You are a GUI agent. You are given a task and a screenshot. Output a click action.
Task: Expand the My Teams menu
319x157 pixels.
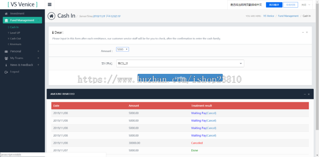(x=22, y=58)
